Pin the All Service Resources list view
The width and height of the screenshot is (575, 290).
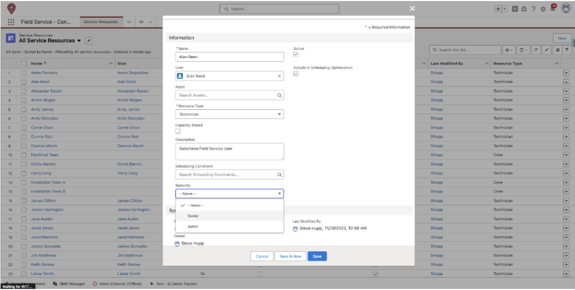point(88,40)
